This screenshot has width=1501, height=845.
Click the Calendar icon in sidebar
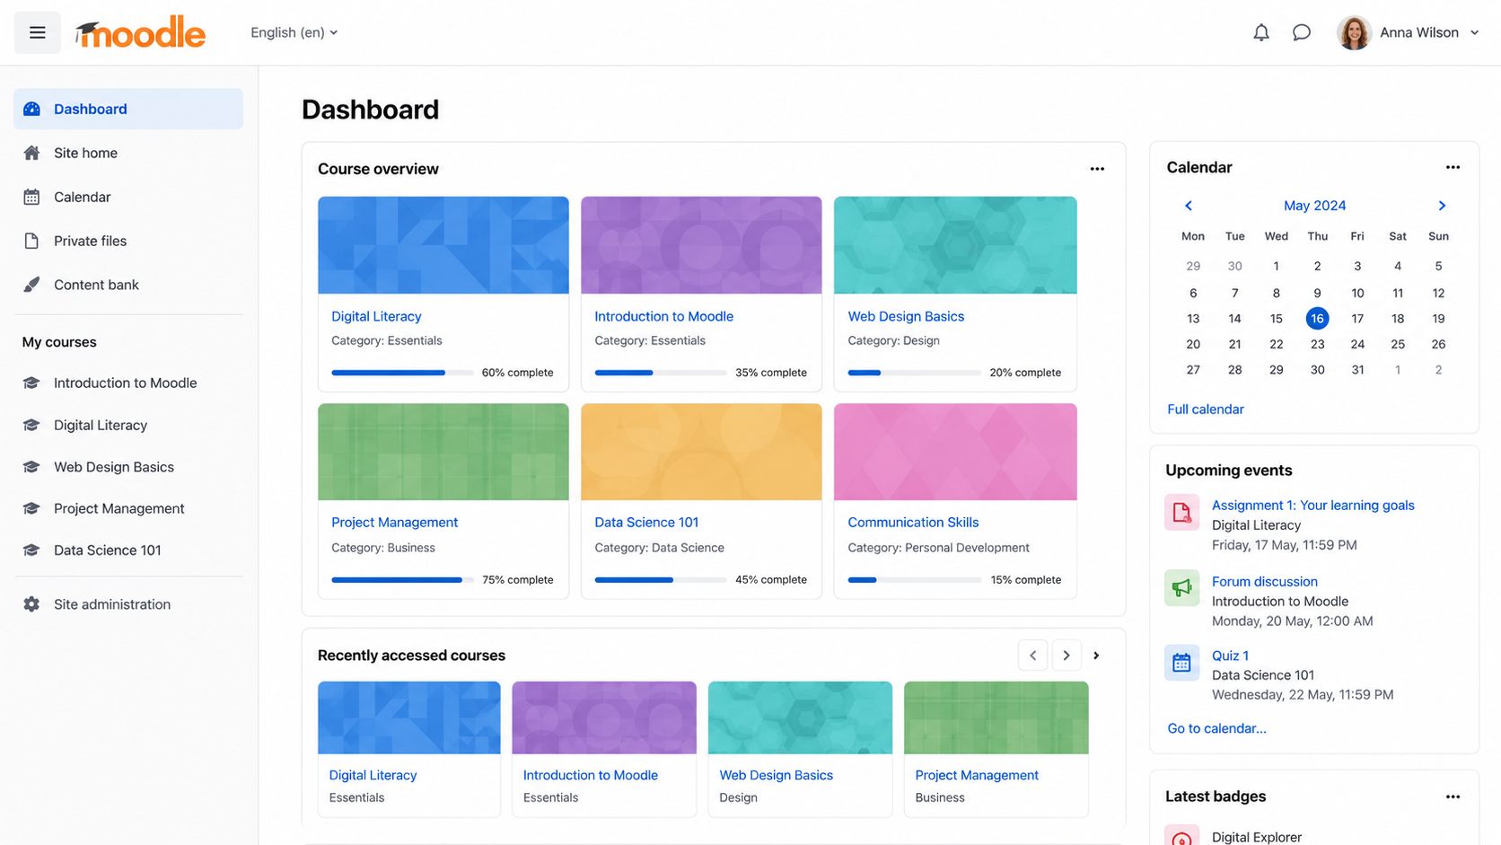point(31,197)
